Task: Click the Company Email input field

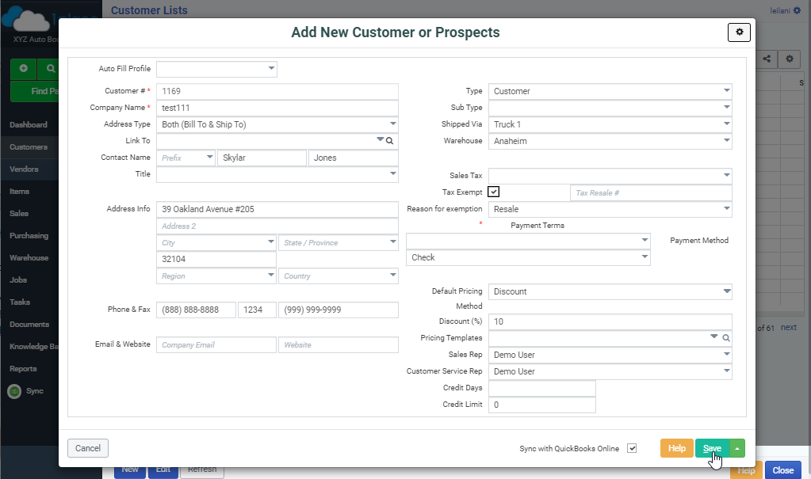Action: pyautogui.click(x=216, y=345)
